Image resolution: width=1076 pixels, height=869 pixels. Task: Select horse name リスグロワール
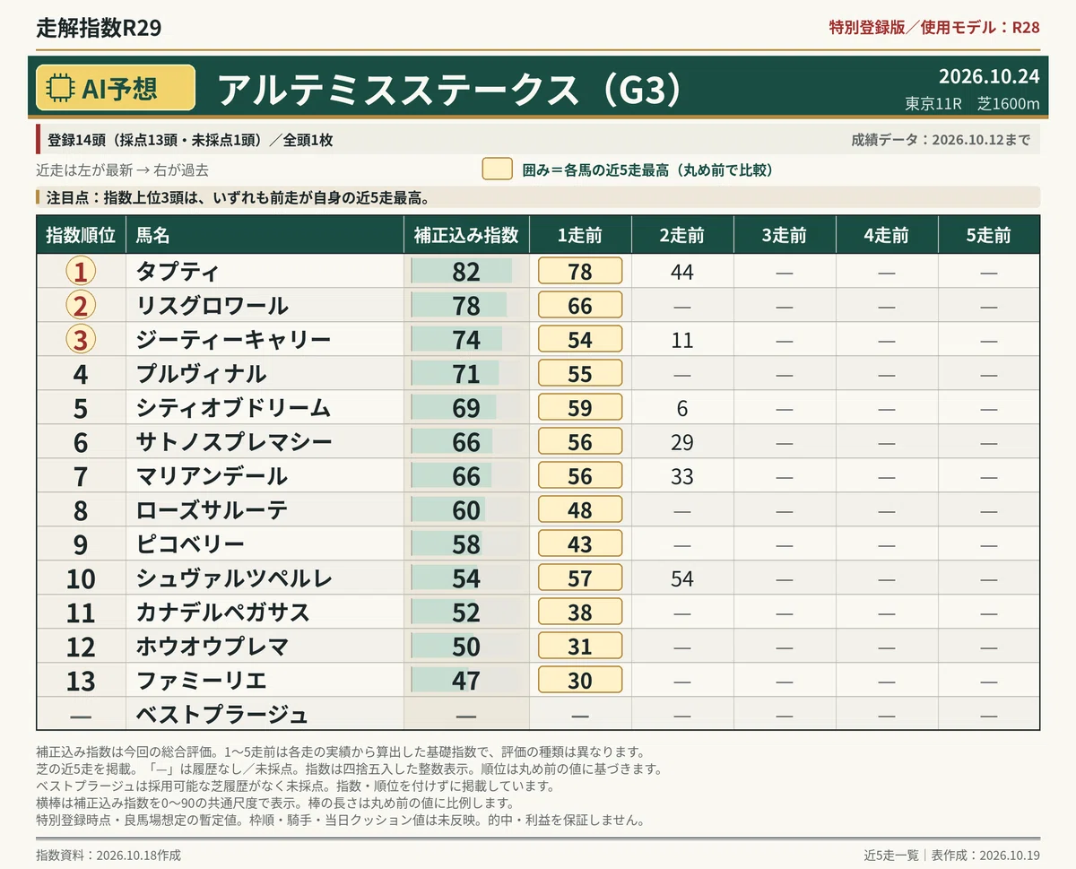click(212, 306)
